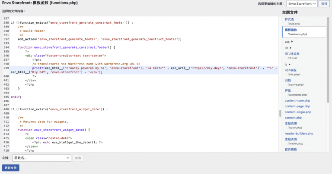Click line 399 in the code editor
The width and height of the screenshot is (332, 174).
(130, 68)
